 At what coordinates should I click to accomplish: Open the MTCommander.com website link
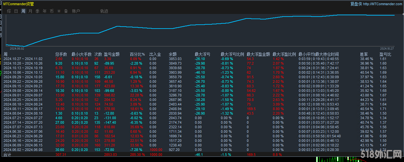[383, 4]
